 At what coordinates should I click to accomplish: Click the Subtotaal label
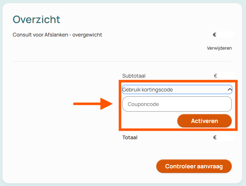point(134,76)
